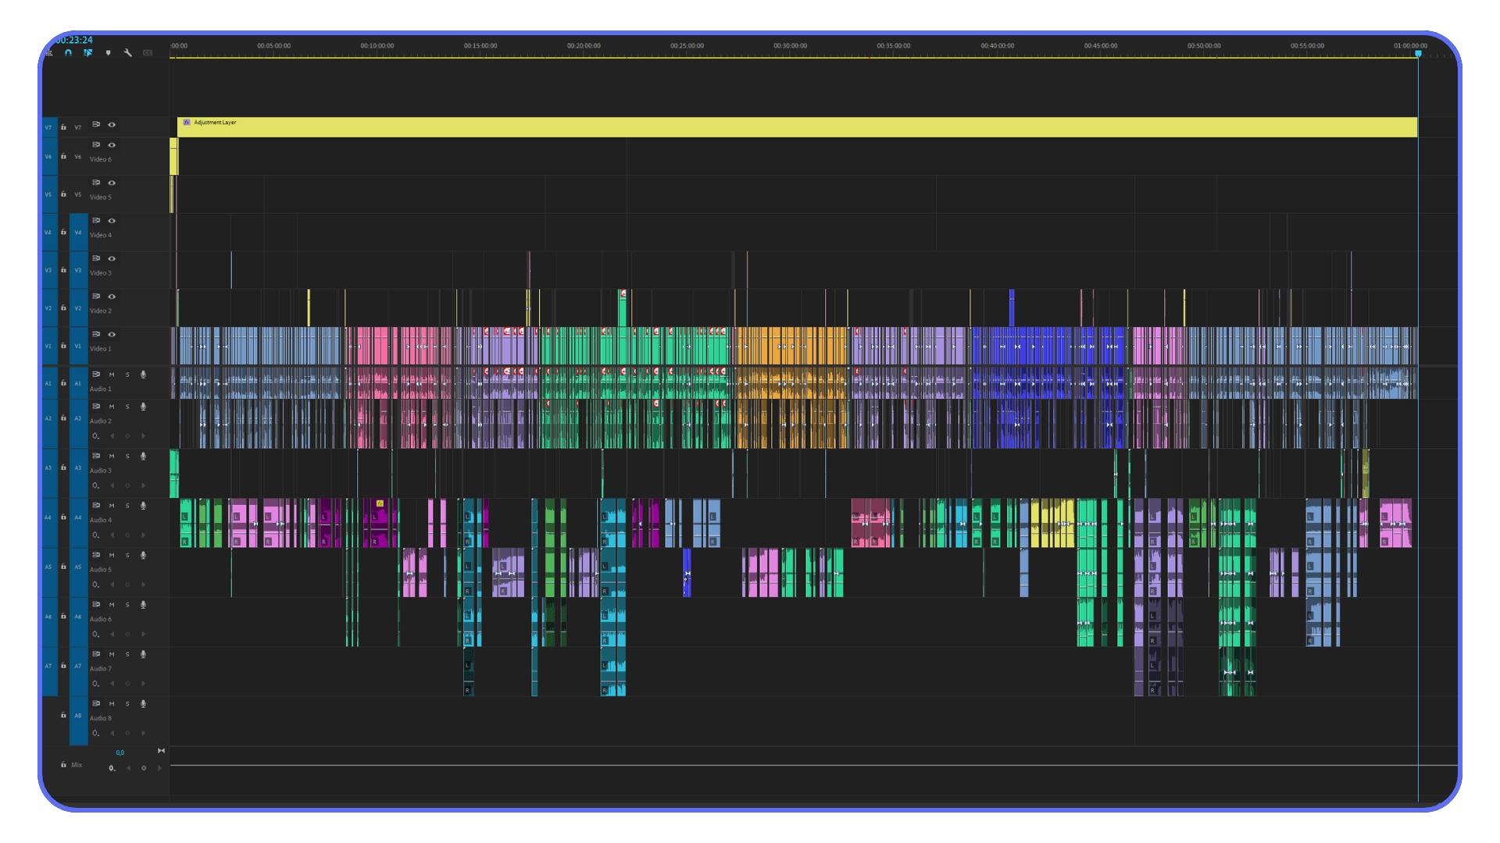Viewport: 1500px width, 843px height.
Task: Click the next keyframe arrow on the Mix track
Action: pyautogui.click(x=159, y=768)
